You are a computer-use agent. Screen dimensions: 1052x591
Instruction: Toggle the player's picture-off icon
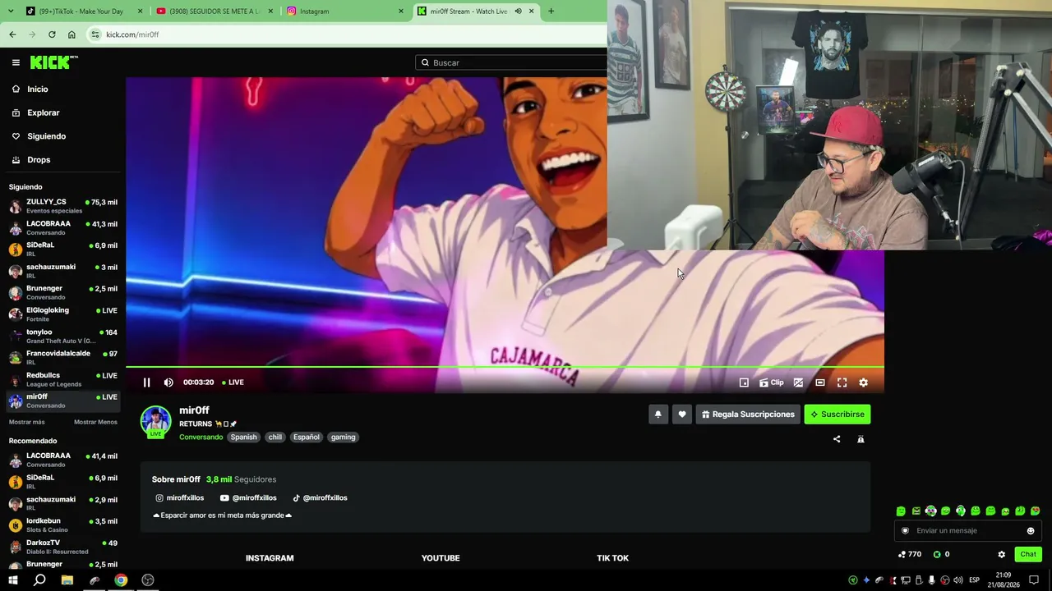pos(798,383)
